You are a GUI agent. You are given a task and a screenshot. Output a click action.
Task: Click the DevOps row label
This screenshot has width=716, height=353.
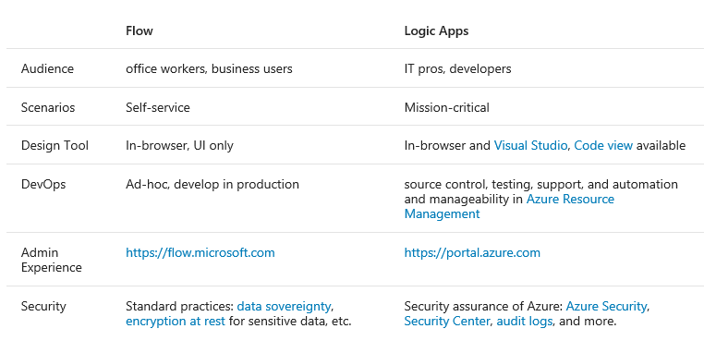pos(43,185)
